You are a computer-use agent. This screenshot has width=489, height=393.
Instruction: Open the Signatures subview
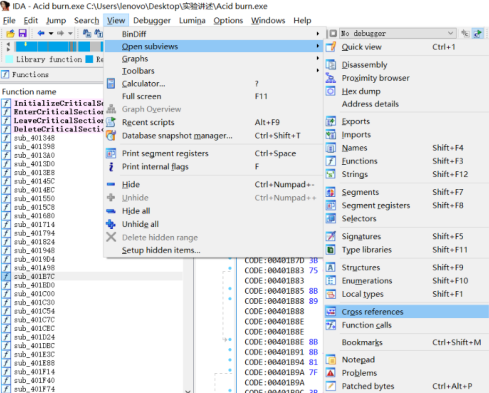click(x=406, y=236)
